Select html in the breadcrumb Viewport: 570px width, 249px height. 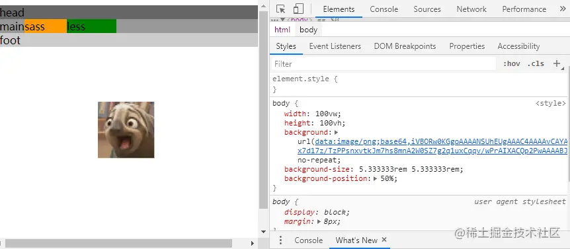(x=282, y=30)
